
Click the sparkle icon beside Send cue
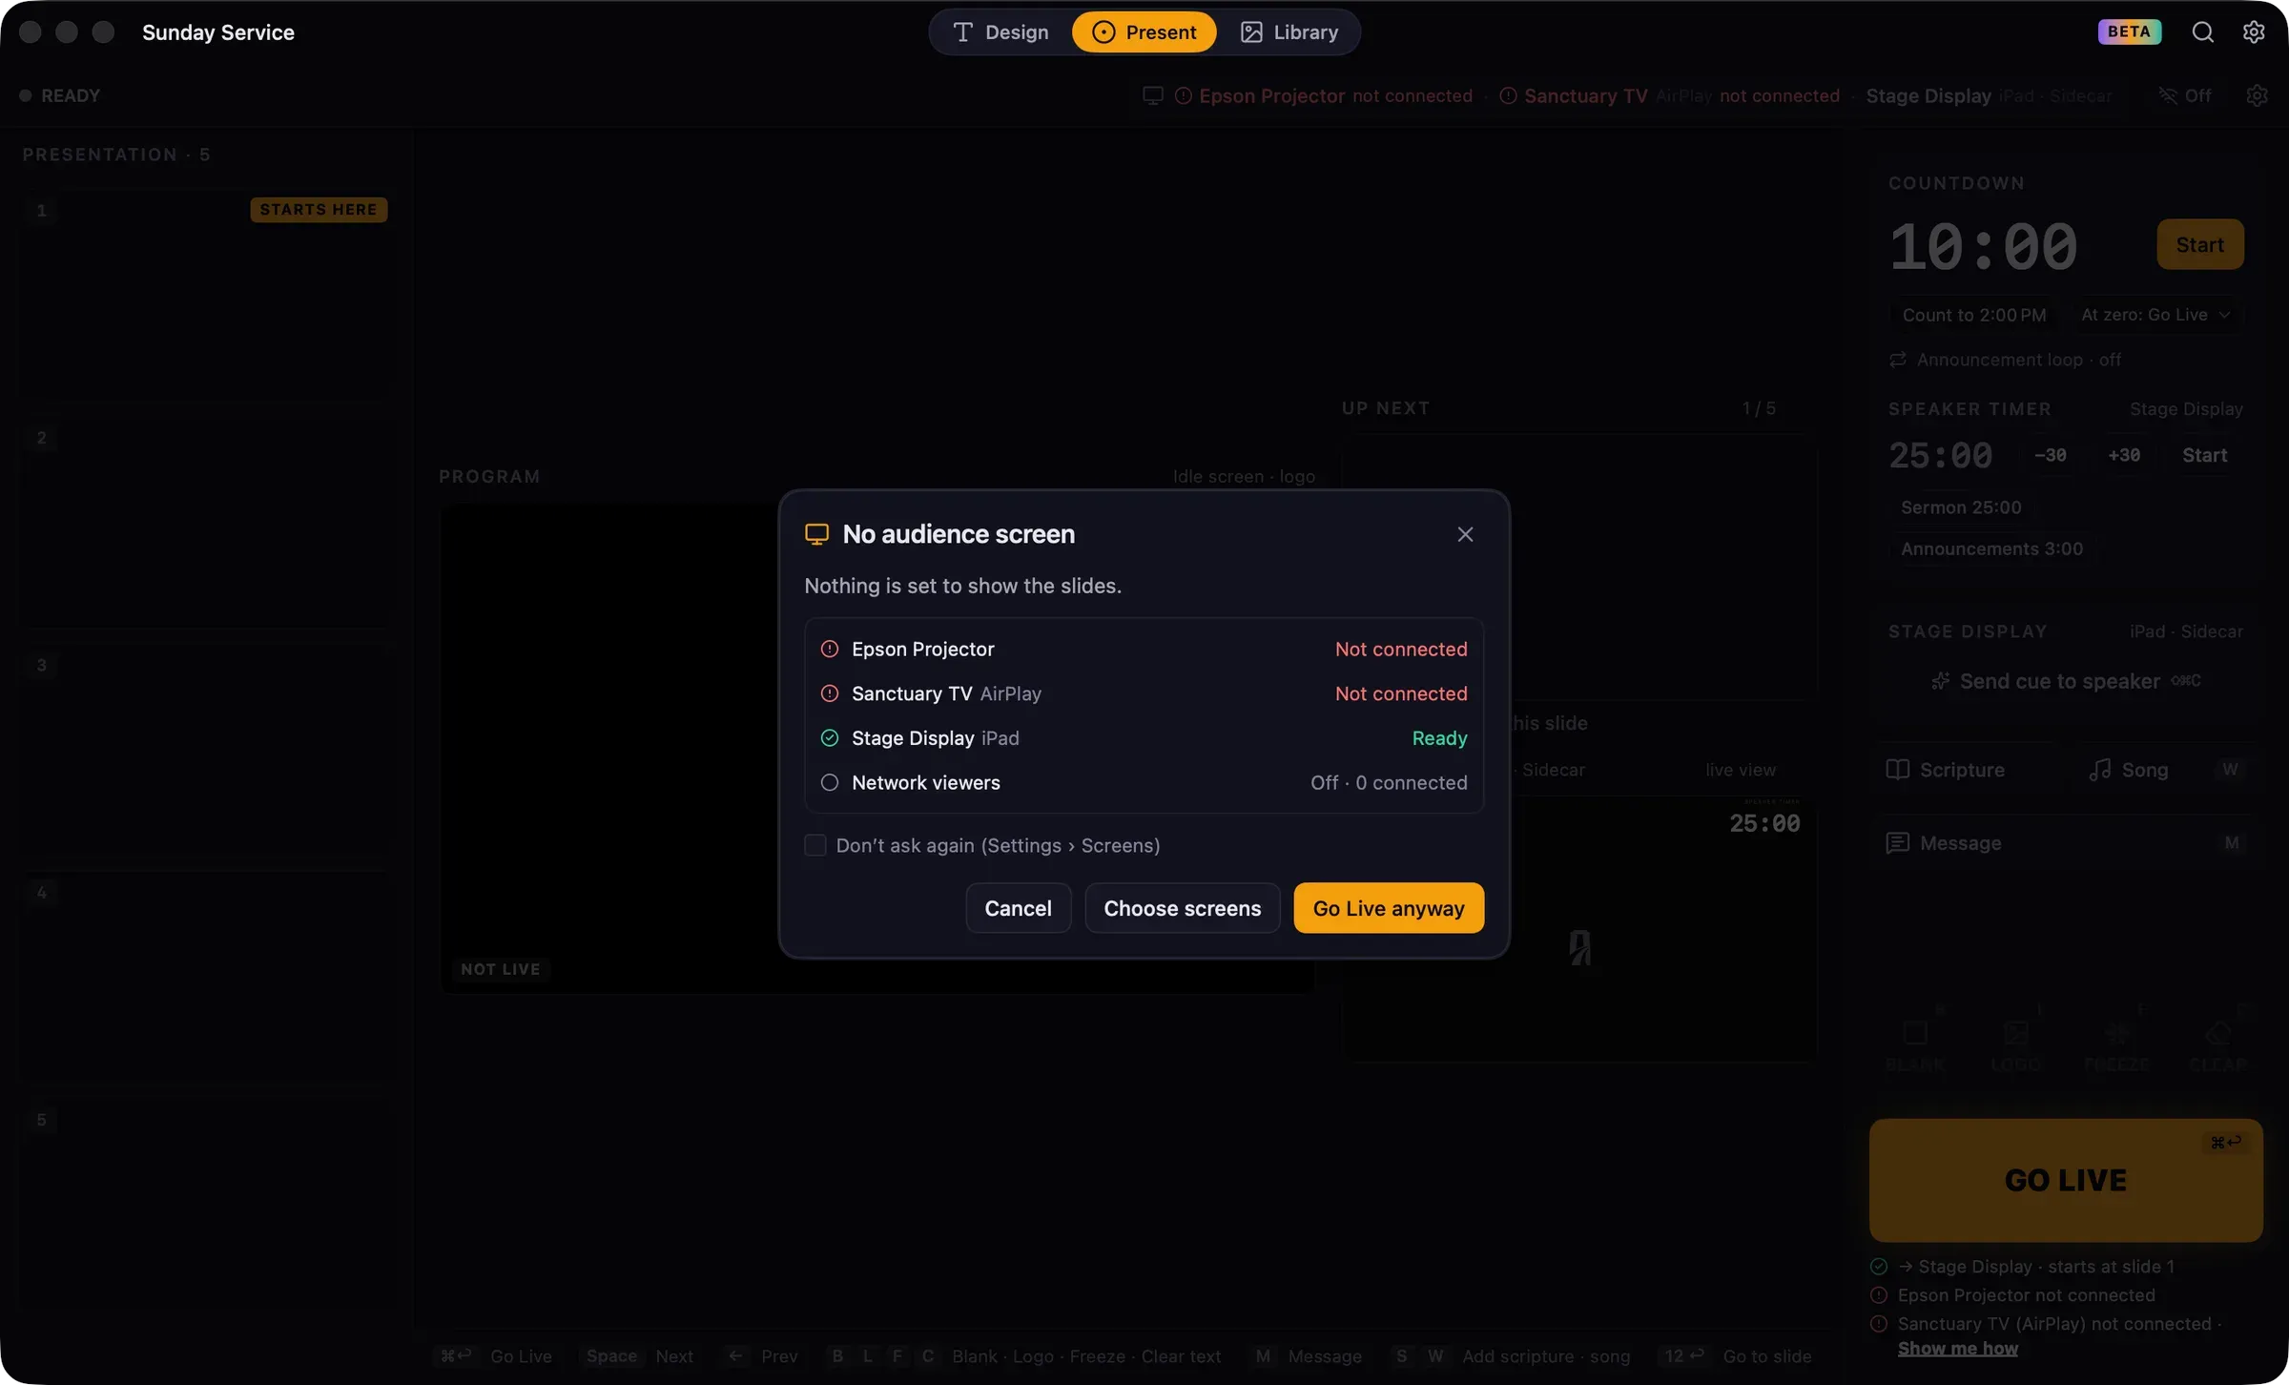(1940, 681)
